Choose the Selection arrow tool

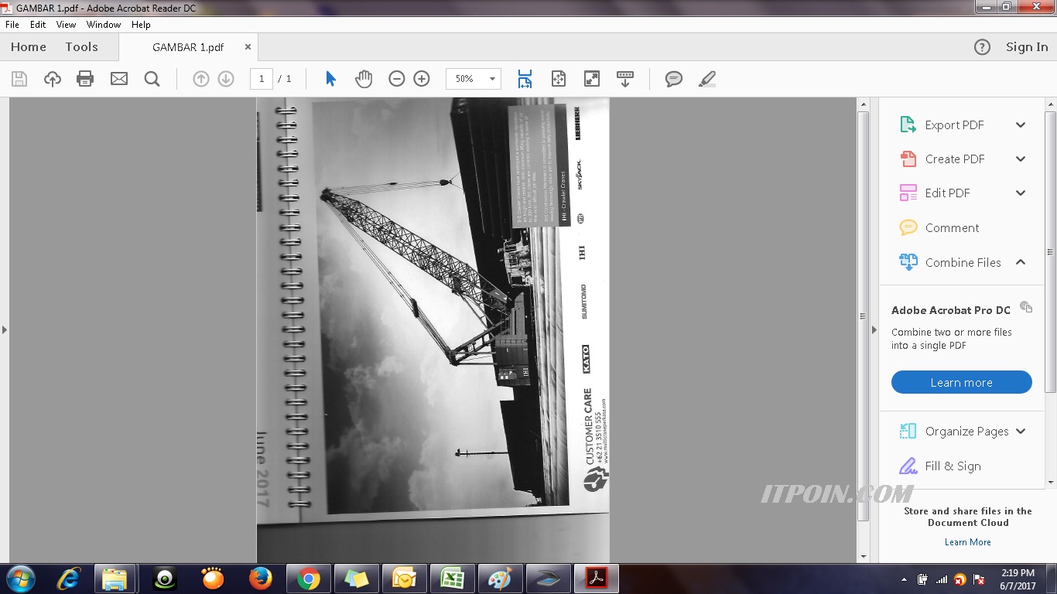330,79
